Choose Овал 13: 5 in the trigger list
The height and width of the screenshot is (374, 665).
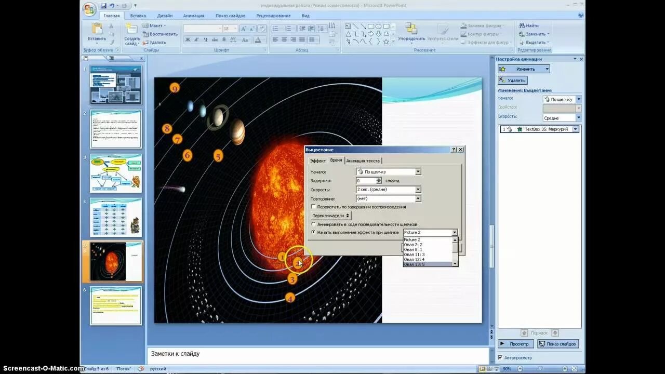point(428,264)
